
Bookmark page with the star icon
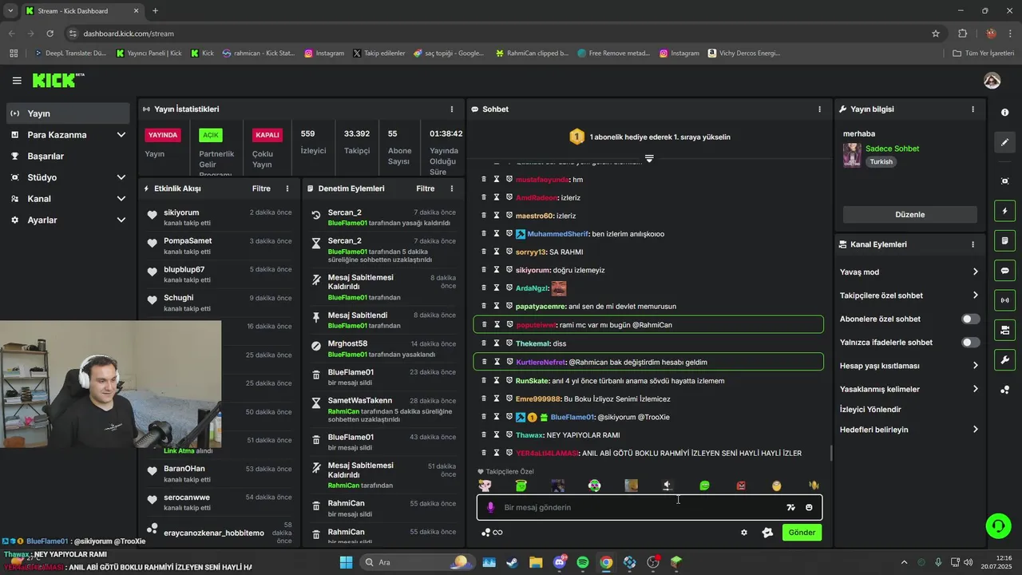(936, 34)
